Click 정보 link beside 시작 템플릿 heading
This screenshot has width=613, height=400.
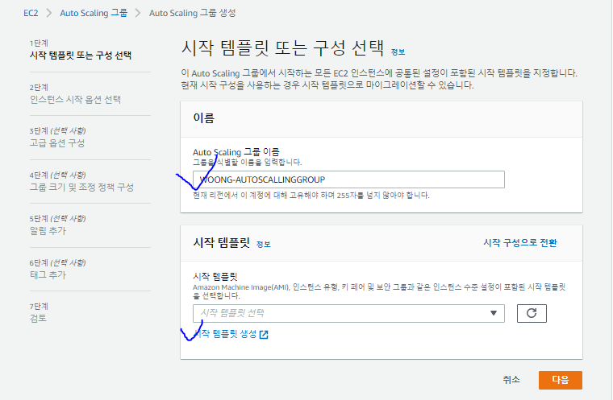click(263, 245)
